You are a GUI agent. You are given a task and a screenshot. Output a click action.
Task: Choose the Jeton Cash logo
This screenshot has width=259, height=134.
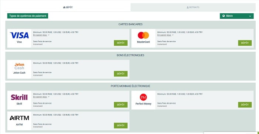(19, 66)
